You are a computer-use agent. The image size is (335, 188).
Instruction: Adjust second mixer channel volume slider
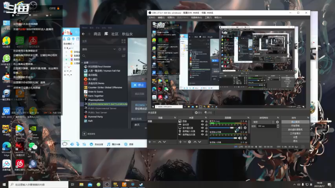[x=224, y=138]
